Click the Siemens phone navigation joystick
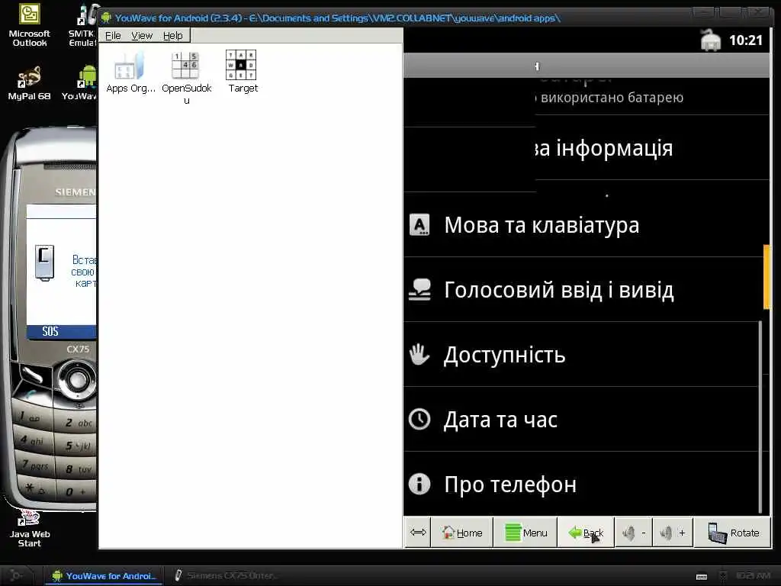Image resolution: width=781 pixels, height=586 pixels. click(77, 380)
